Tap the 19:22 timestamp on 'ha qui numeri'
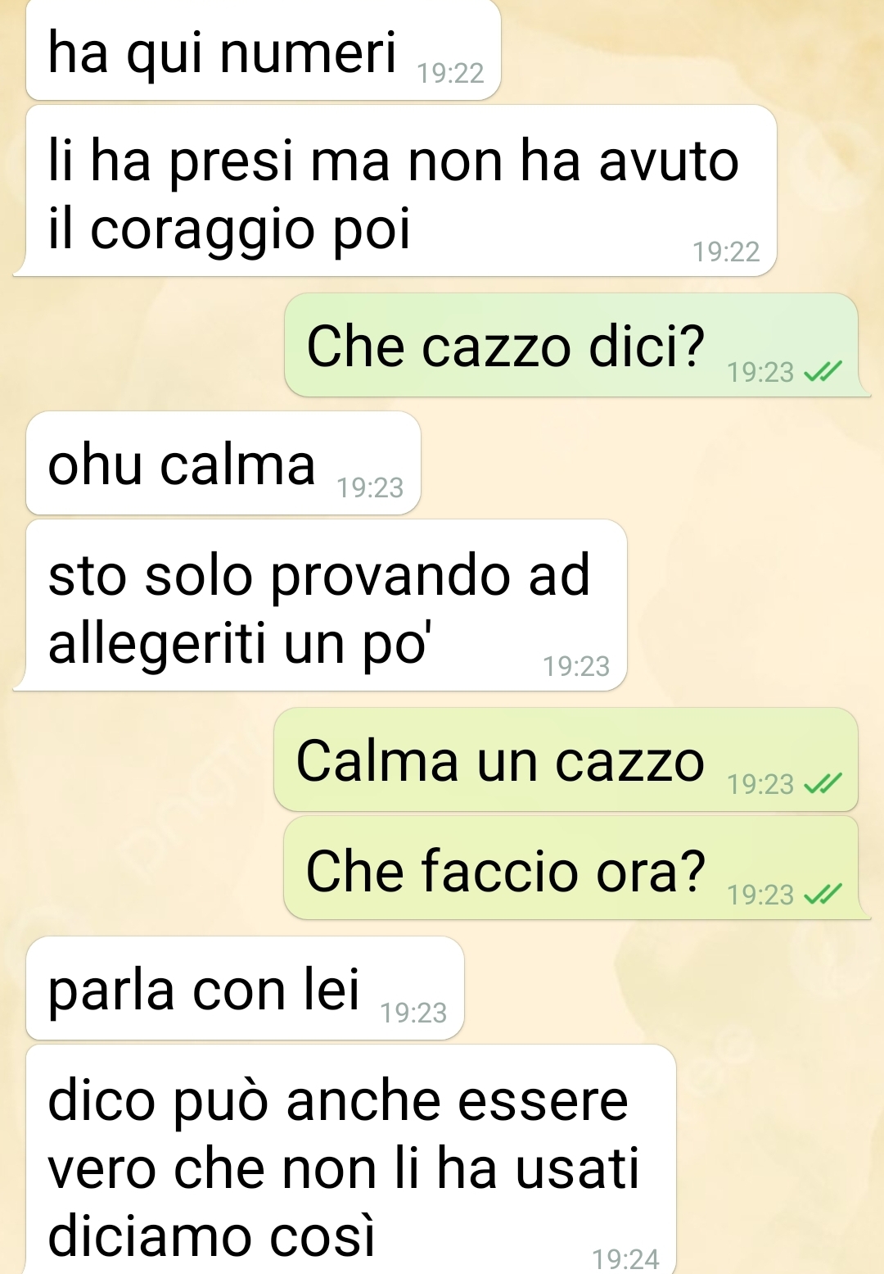 [450, 74]
